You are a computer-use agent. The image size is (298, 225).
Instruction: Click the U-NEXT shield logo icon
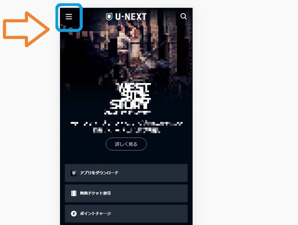point(109,17)
